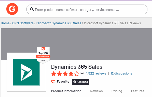Click the Dynamics 365 Sales title
Image resolution: width=152 pixels, height=97 pixels.
[x=77, y=67]
